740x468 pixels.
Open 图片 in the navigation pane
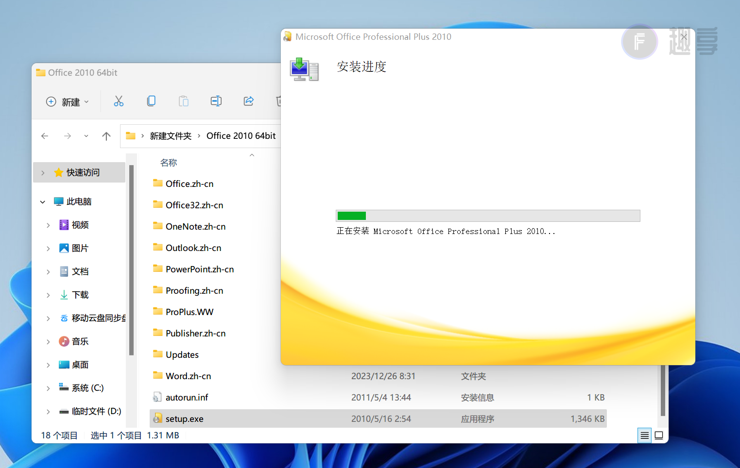pos(80,248)
